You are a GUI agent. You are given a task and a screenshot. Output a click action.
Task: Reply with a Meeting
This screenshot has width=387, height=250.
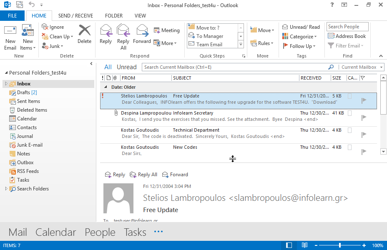point(166,30)
